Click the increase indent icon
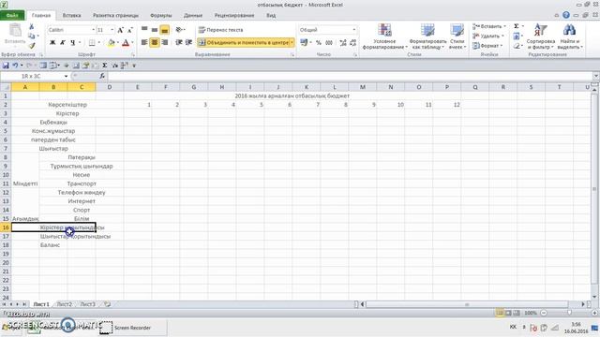The image size is (600, 337). pyautogui.click(x=188, y=42)
